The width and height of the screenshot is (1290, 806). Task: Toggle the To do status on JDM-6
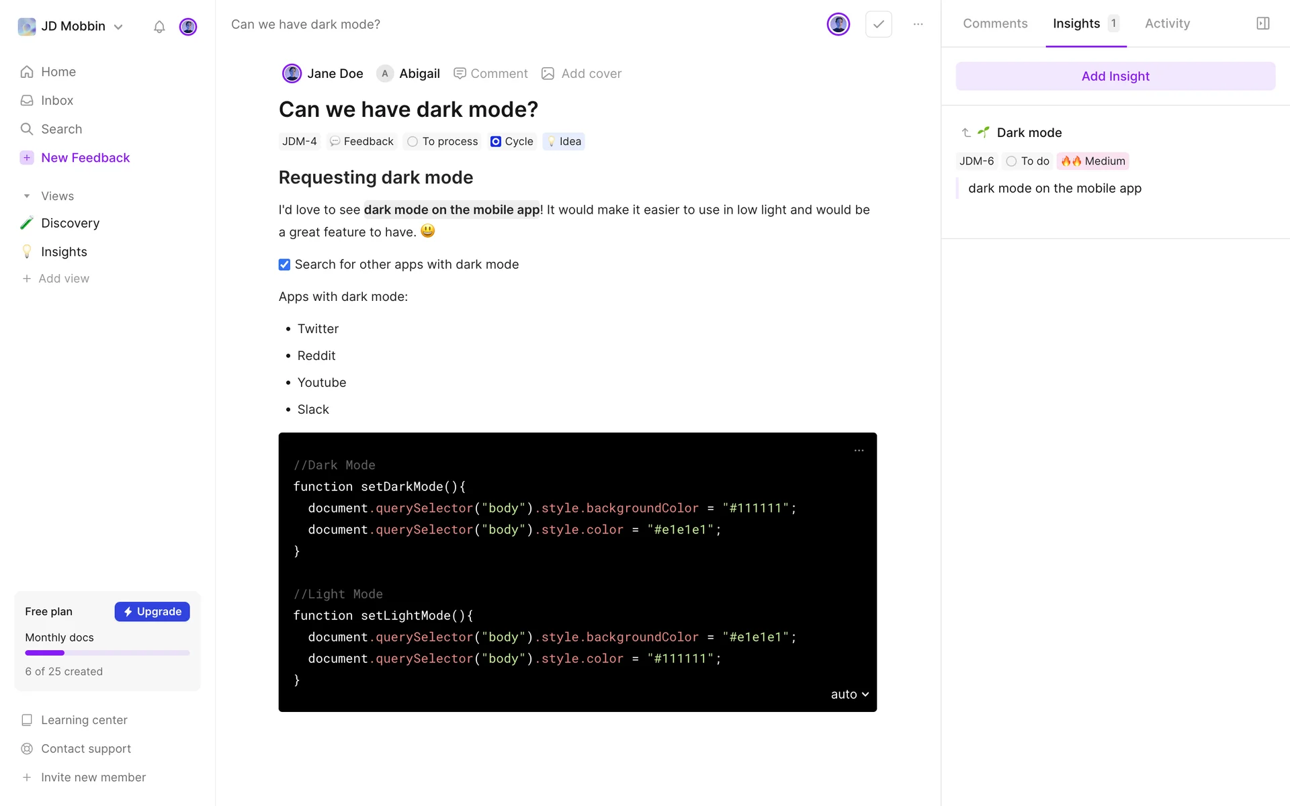[x=1011, y=161]
